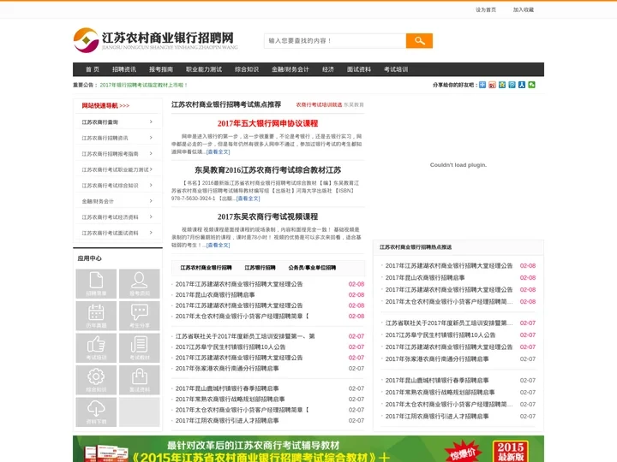Open the 考试培训 thumbs-up tile

pyautogui.click(x=96, y=348)
